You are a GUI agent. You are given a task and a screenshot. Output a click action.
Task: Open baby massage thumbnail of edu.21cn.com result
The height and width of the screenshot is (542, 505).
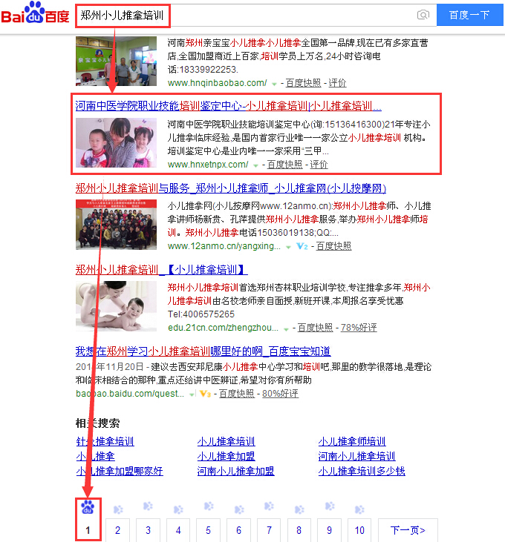[116, 306]
